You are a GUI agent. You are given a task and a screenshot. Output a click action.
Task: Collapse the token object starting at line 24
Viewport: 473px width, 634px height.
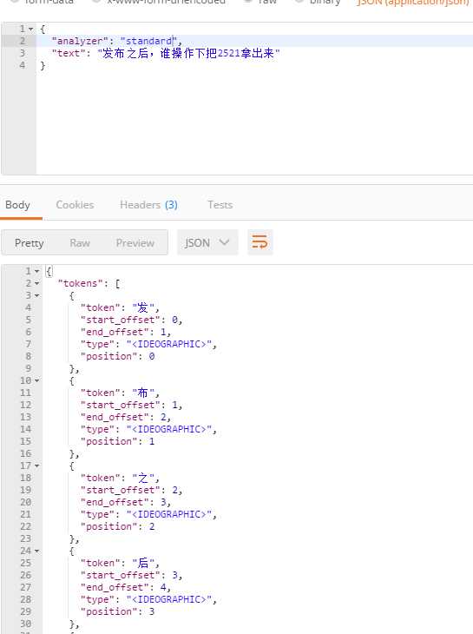[36, 551]
